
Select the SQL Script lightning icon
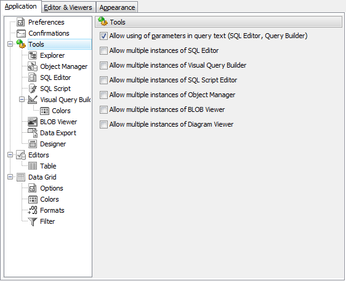point(33,89)
